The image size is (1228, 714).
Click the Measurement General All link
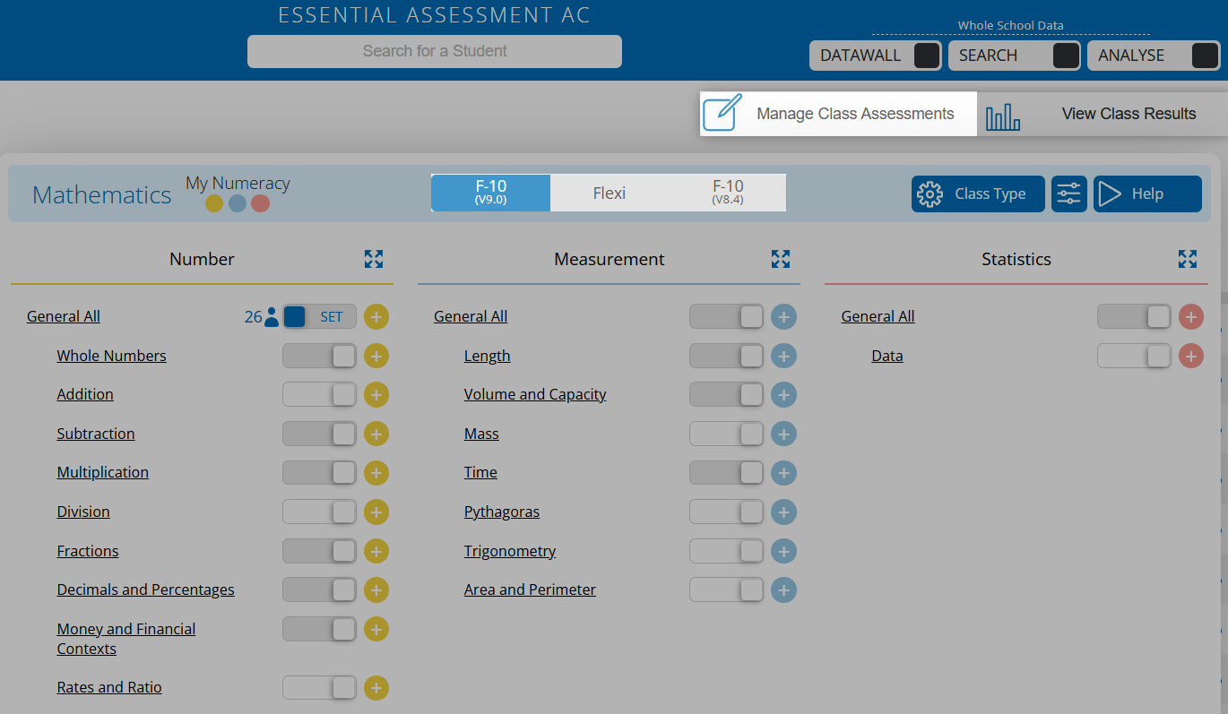[471, 316]
